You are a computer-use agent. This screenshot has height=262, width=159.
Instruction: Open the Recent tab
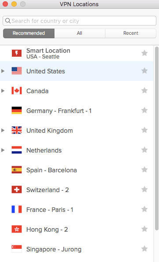click(x=130, y=33)
